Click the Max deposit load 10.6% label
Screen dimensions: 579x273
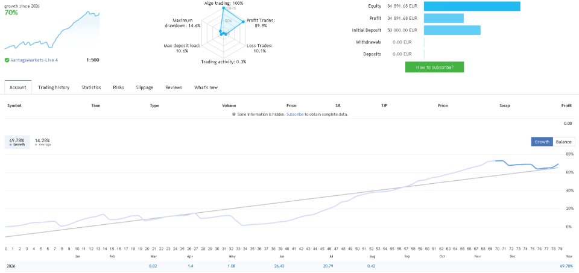point(182,48)
